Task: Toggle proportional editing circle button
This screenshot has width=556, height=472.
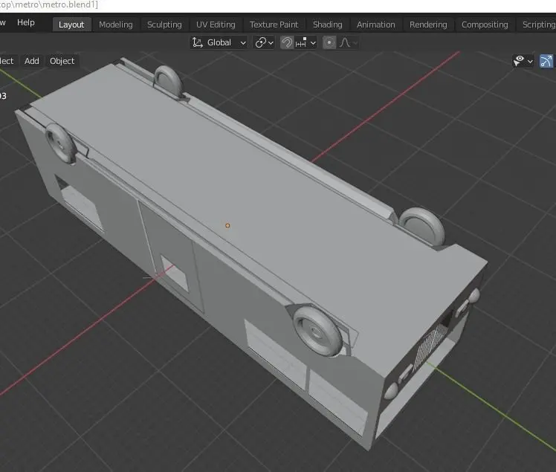Action: pos(329,43)
